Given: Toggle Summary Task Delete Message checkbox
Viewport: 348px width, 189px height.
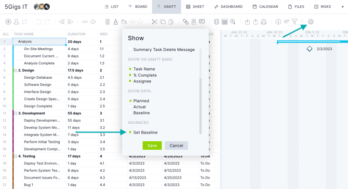Looking at the screenshot, I should click(130, 49).
